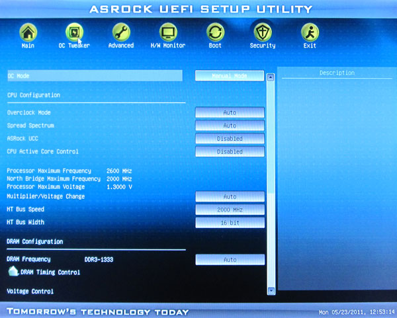
Task: Click the Exit running man icon
Action: click(x=310, y=32)
